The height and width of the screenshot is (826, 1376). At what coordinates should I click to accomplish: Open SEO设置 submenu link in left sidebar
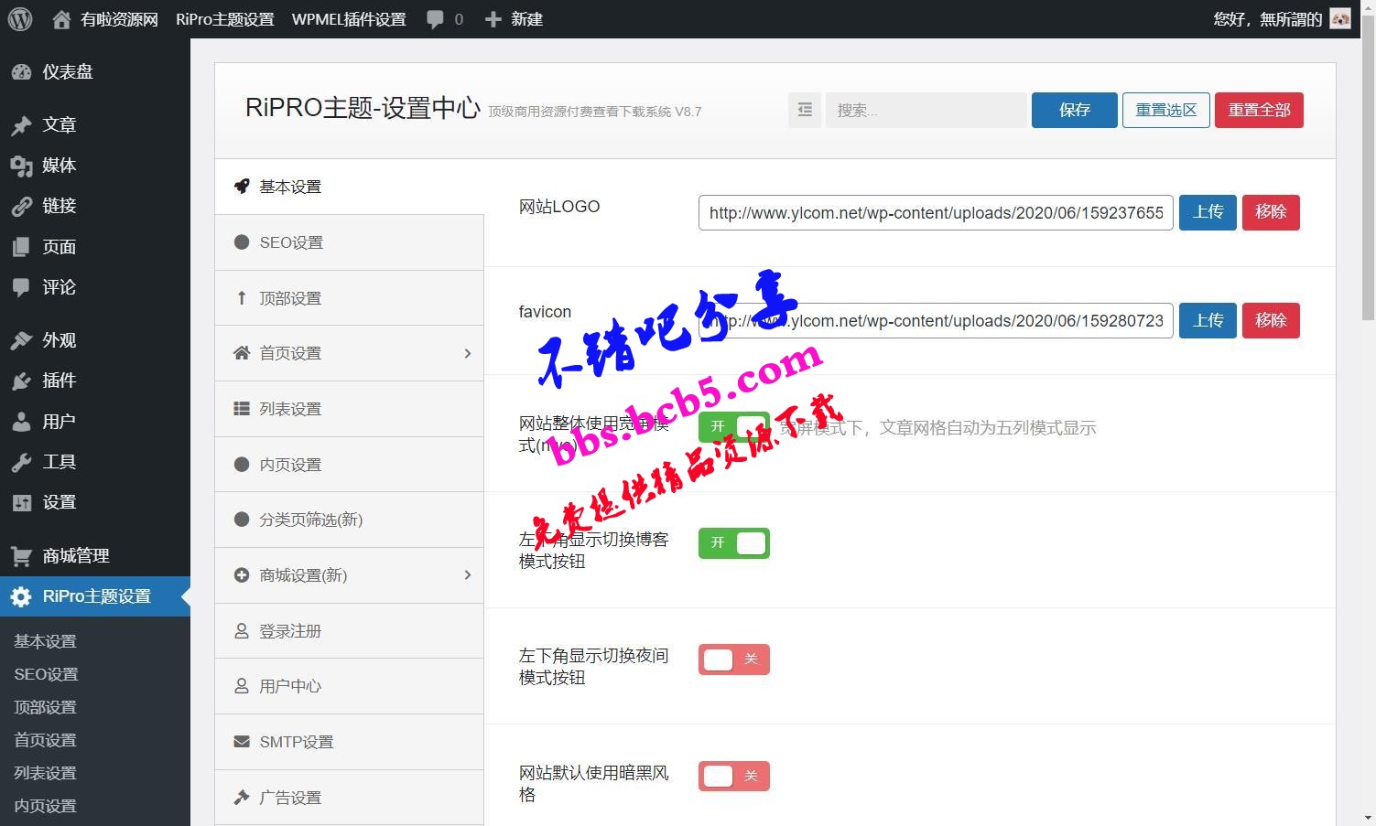pyautogui.click(x=46, y=674)
